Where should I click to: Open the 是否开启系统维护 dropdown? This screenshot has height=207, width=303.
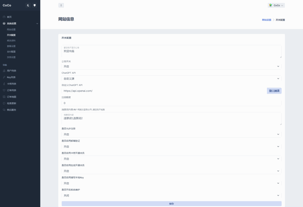tap(171, 195)
